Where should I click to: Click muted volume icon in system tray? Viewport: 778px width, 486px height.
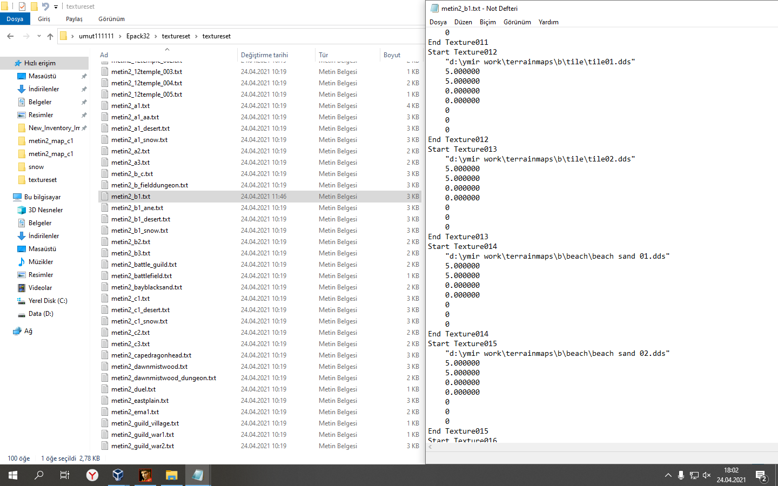point(707,475)
